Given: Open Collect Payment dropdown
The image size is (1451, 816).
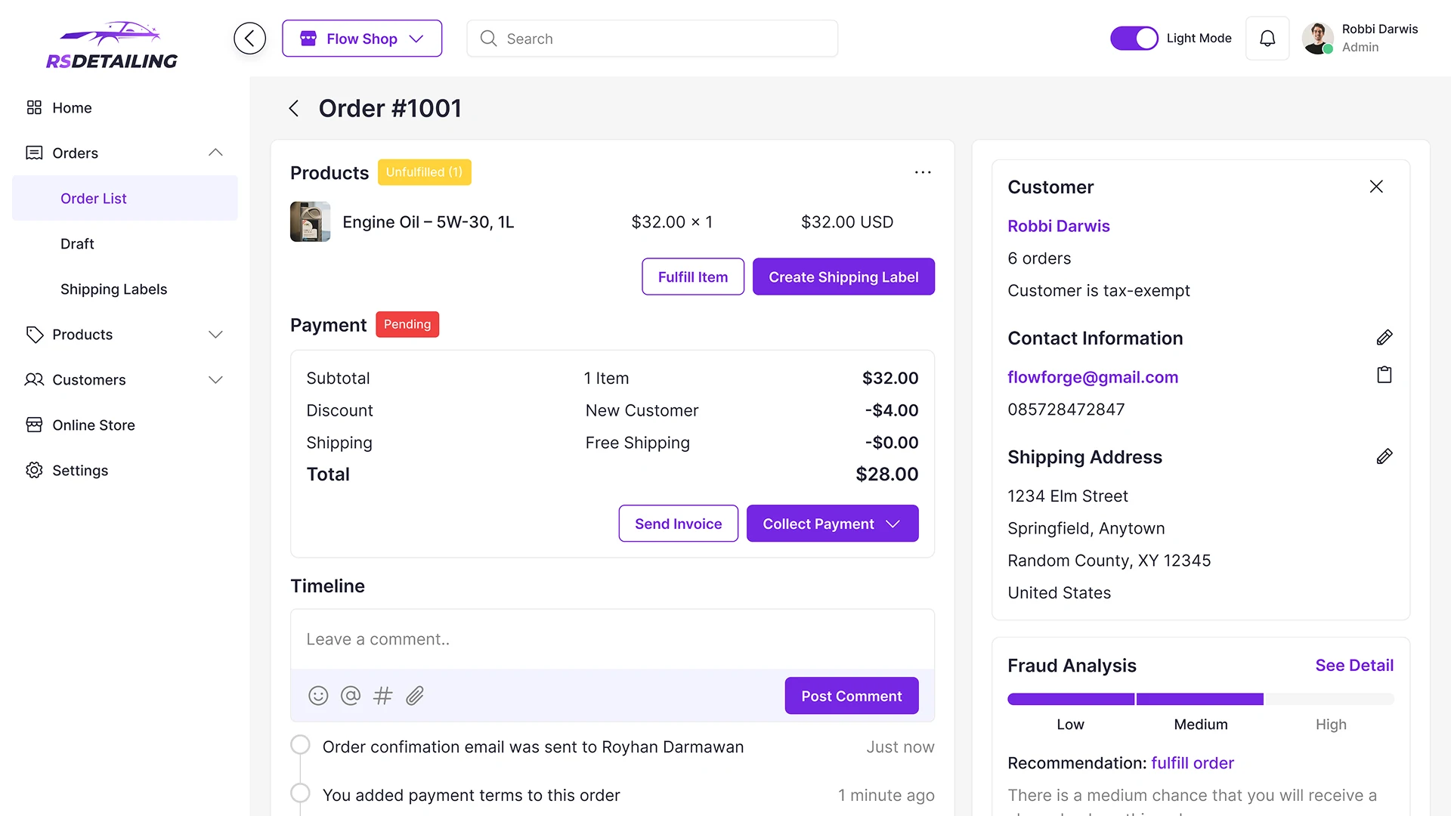Looking at the screenshot, I should (x=831, y=523).
